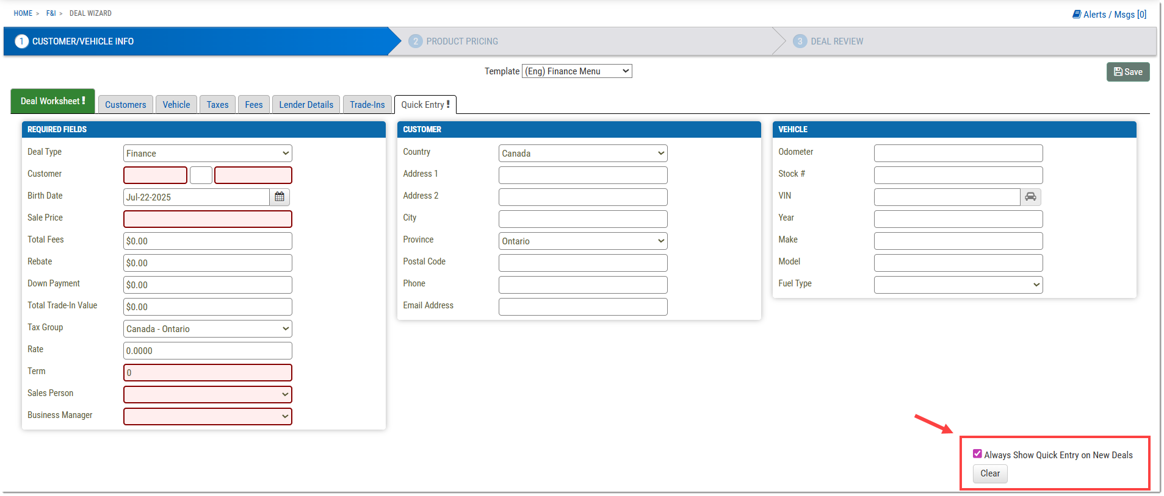
Task: Click the Save button
Action: [x=1128, y=72]
